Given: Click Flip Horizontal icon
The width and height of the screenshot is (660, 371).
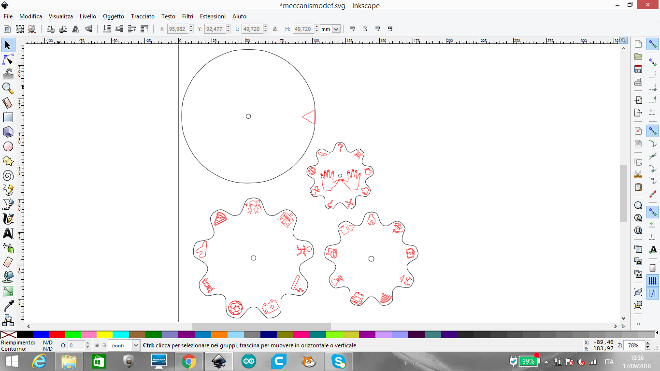Looking at the screenshot, I should tap(76, 29).
